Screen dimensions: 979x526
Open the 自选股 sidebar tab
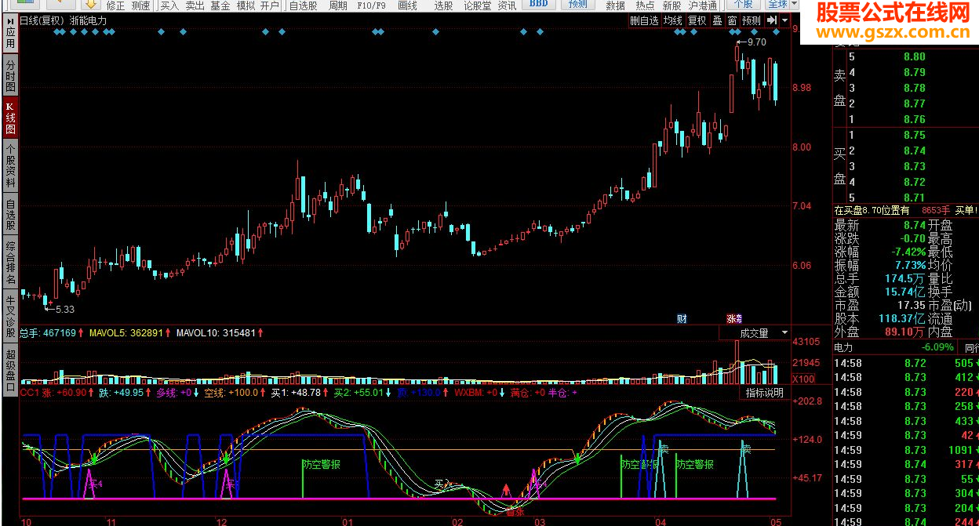[x=10, y=213]
